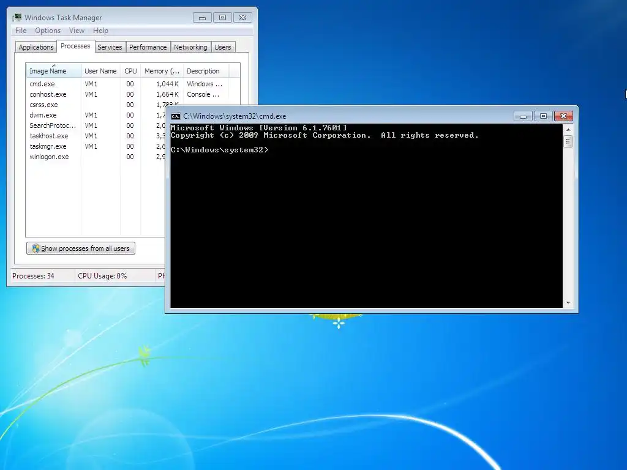This screenshot has width=627, height=470.
Task: Open the Performance tab
Action: [x=148, y=47]
